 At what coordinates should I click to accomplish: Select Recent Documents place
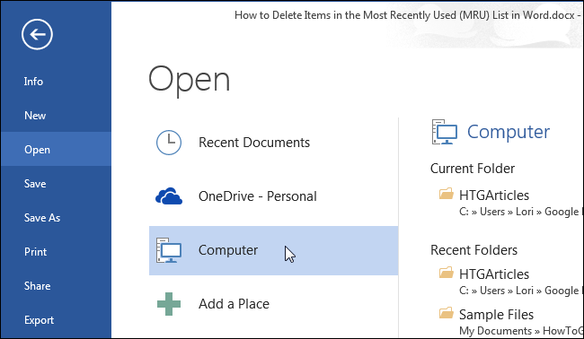(274, 143)
